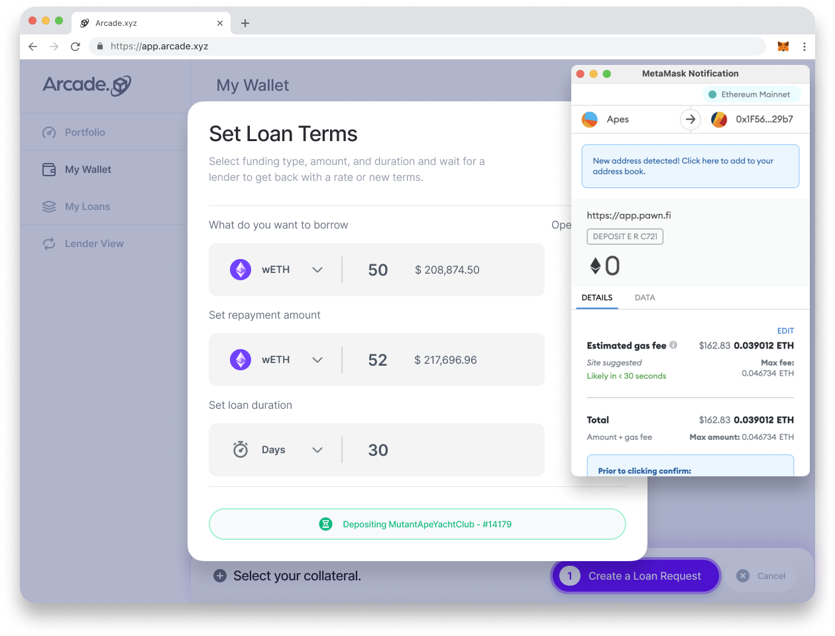Viewport: 835px width, 636px height.
Task: Click the $ 217,696.96 repayment value
Action: point(445,360)
